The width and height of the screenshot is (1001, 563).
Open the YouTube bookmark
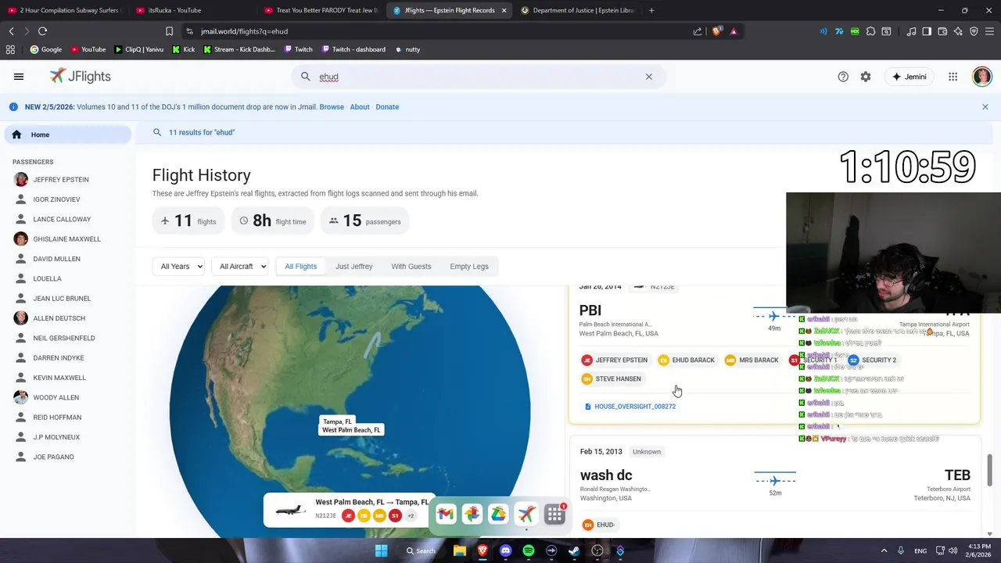[88, 49]
